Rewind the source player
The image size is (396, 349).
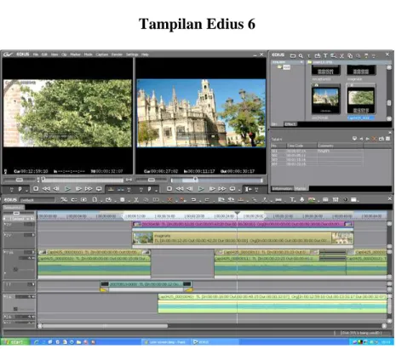(46, 189)
